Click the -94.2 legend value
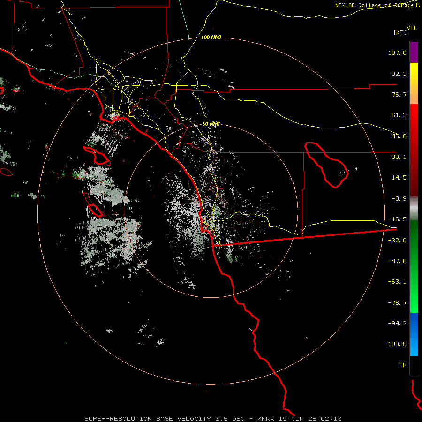The image size is (422, 422). (397, 323)
